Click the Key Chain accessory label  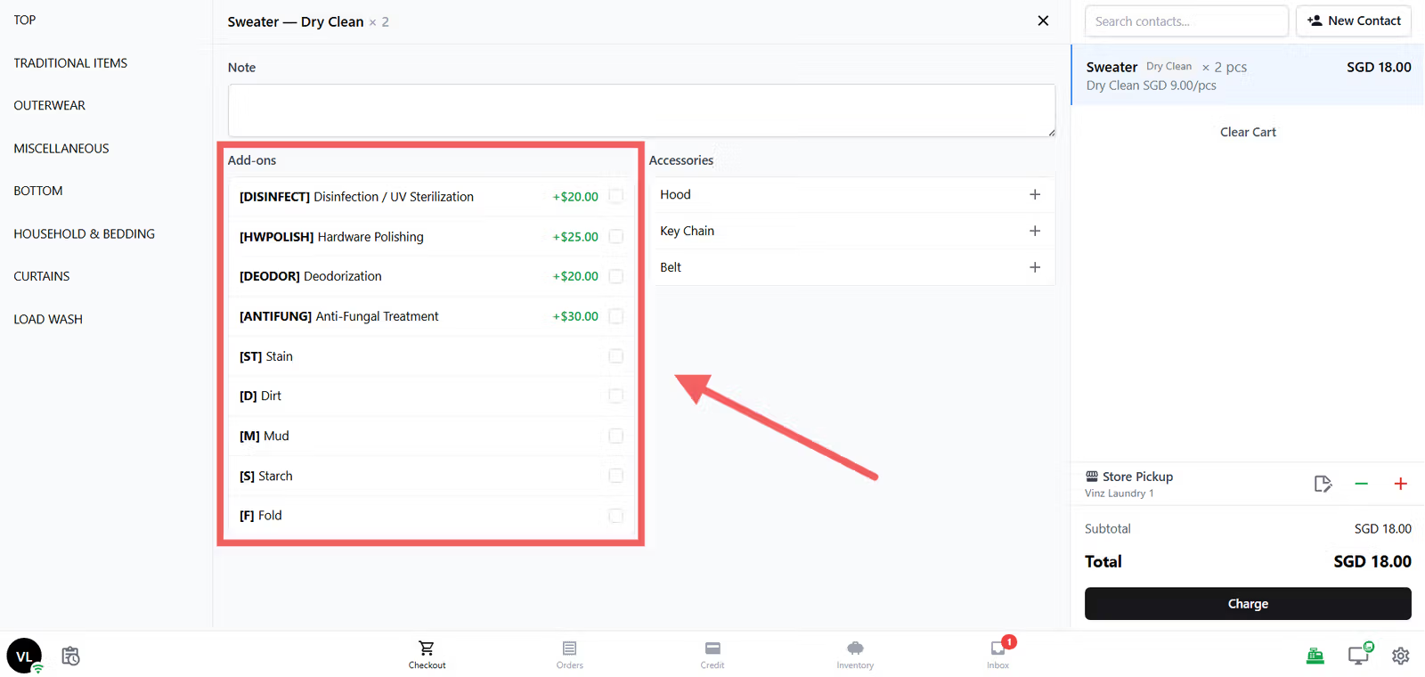(687, 231)
